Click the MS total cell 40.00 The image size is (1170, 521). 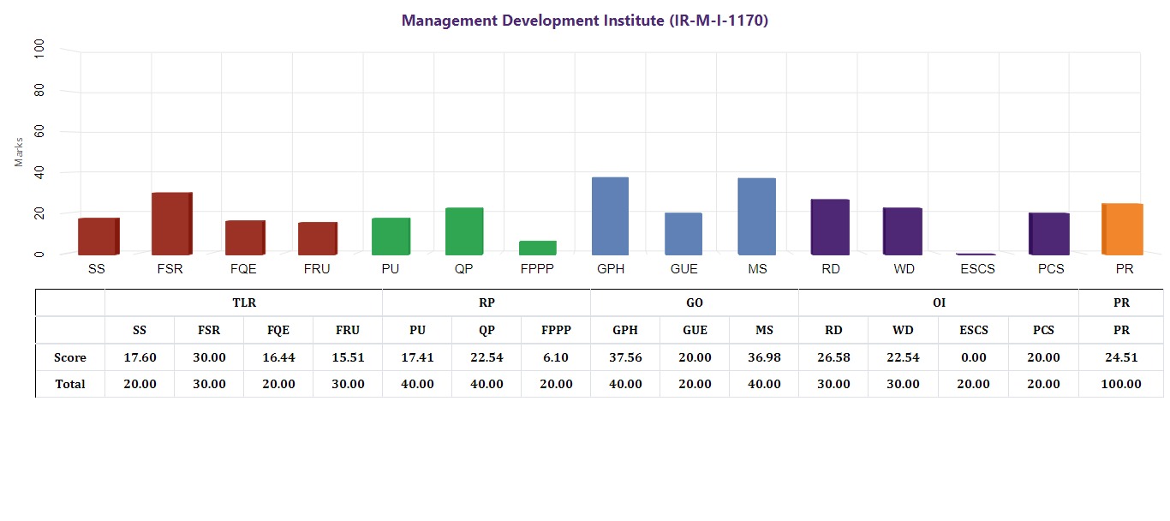click(x=764, y=384)
